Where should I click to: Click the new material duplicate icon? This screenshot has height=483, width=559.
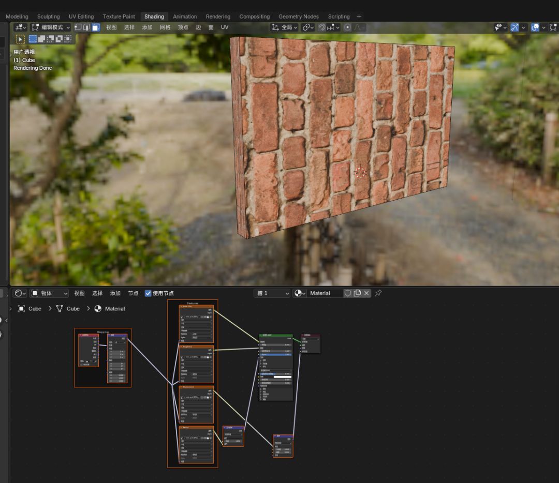(x=357, y=293)
